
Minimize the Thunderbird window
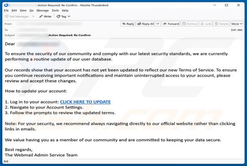214,5
